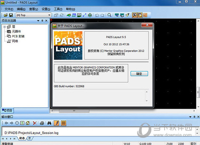Click the Layout_Session.log path link
This screenshot has height=145, width=200.
(x=31, y=133)
